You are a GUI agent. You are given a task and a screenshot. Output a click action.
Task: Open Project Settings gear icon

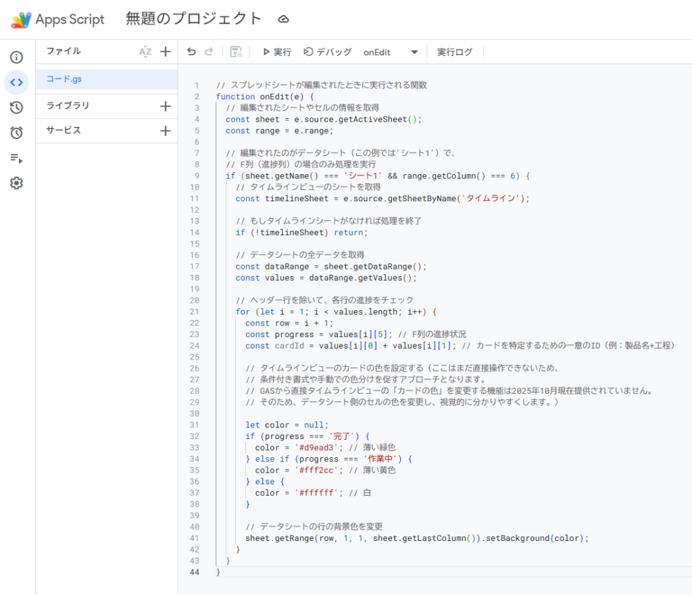tap(17, 183)
